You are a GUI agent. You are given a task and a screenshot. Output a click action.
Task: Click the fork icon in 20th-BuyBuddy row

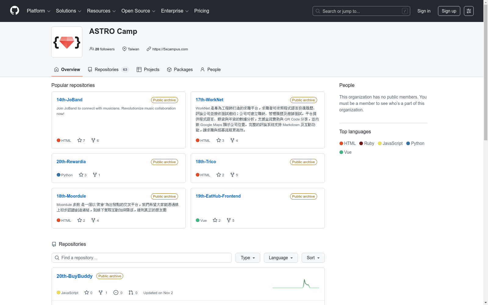(101, 292)
